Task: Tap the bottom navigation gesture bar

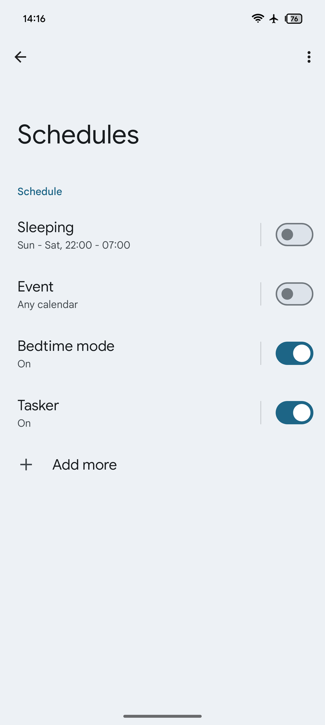Action: tap(162, 716)
